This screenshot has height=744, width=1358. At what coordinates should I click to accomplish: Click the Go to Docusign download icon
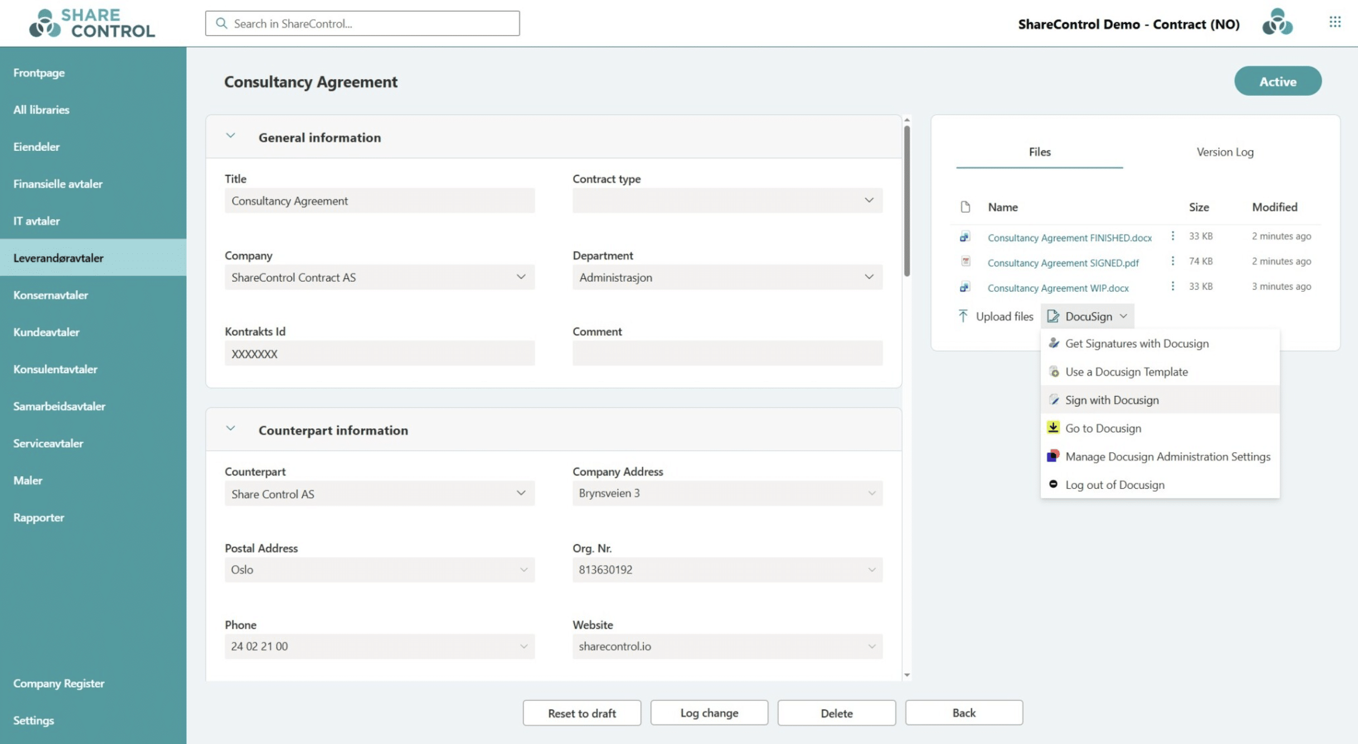pos(1053,427)
